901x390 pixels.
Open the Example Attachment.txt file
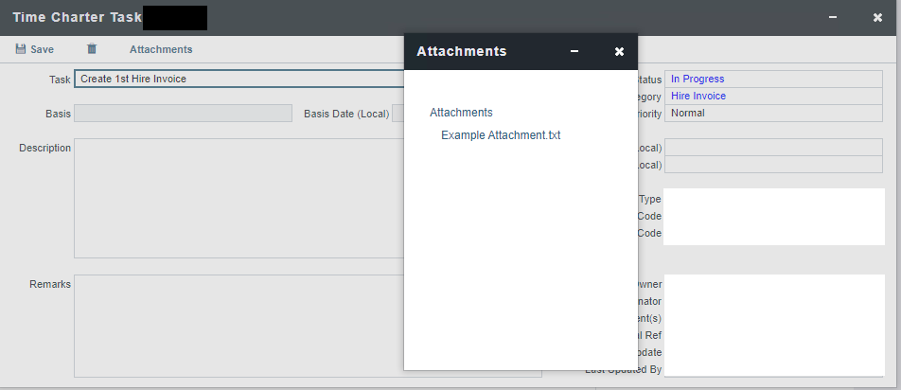(x=501, y=135)
